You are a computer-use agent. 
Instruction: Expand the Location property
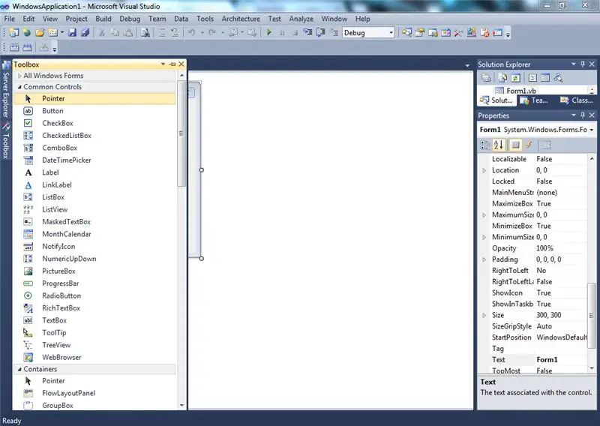(484, 170)
